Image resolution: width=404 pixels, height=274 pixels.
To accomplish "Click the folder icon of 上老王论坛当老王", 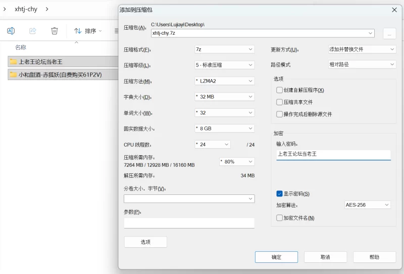I will tap(13, 61).
